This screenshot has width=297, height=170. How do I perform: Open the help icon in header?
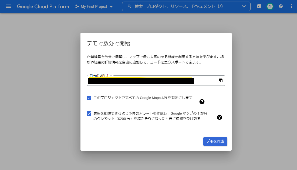tap(281, 6)
